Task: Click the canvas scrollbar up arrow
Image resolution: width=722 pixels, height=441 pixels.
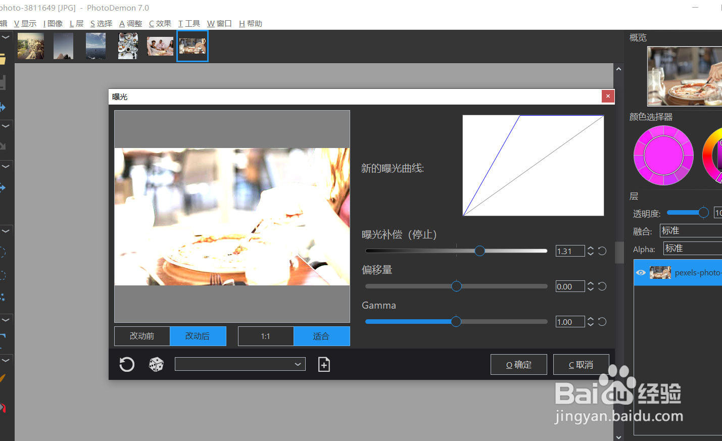Action: point(619,69)
